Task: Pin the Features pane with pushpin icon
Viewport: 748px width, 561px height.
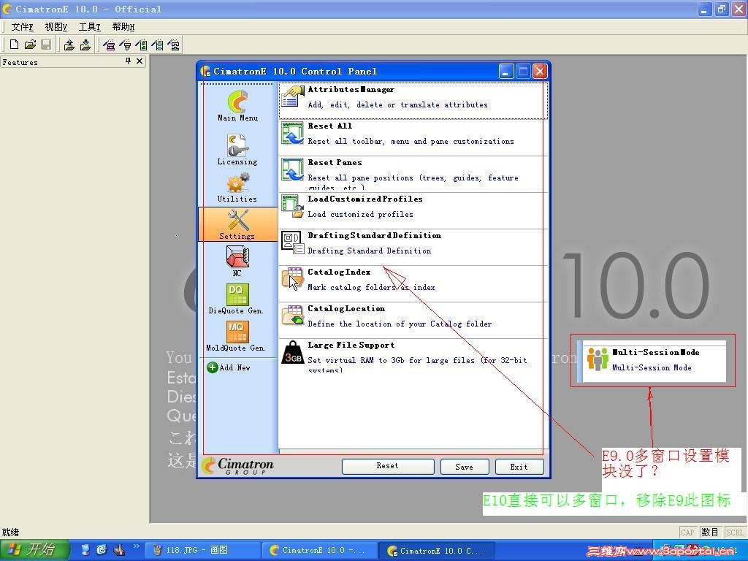Action: click(x=128, y=61)
